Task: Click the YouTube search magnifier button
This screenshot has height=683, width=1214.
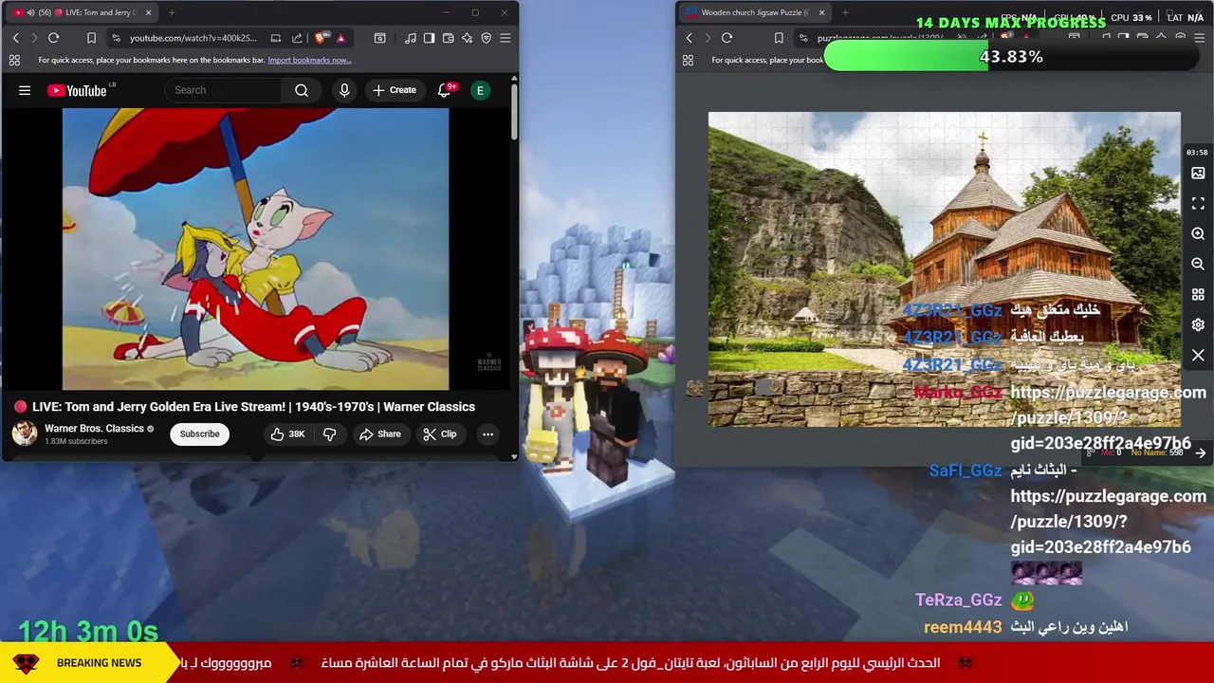Action: pos(302,90)
